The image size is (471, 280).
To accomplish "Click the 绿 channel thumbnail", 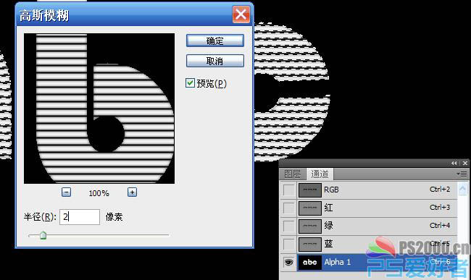I will click(x=309, y=226).
